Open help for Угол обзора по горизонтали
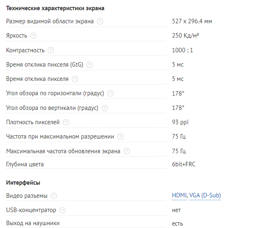Image resolution: width=265 pixels, height=228 pixels. 110,94
